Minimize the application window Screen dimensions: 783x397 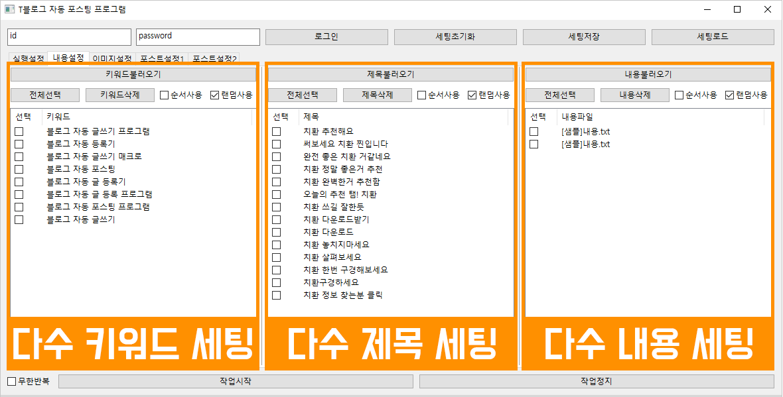coord(706,9)
